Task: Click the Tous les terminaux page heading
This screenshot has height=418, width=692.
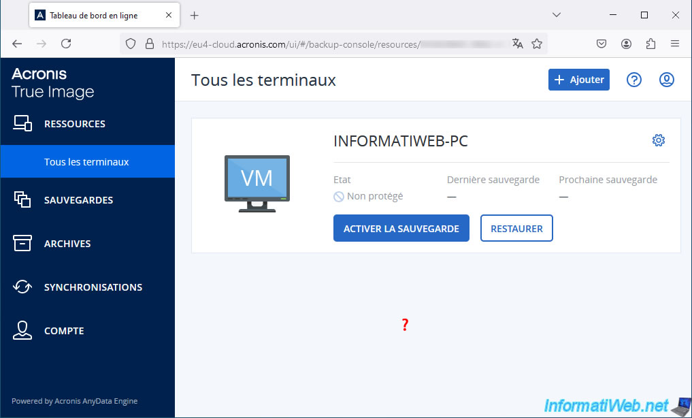Action: tap(263, 80)
